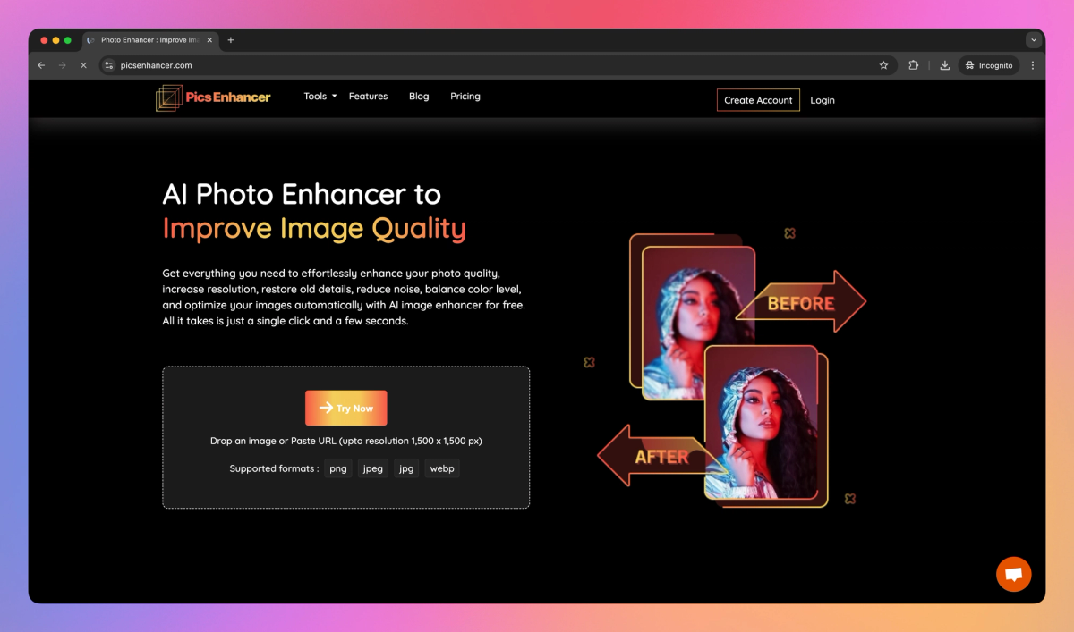Click the site info icon in the address bar
Image resolution: width=1074 pixels, height=632 pixels.
click(108, 65)
